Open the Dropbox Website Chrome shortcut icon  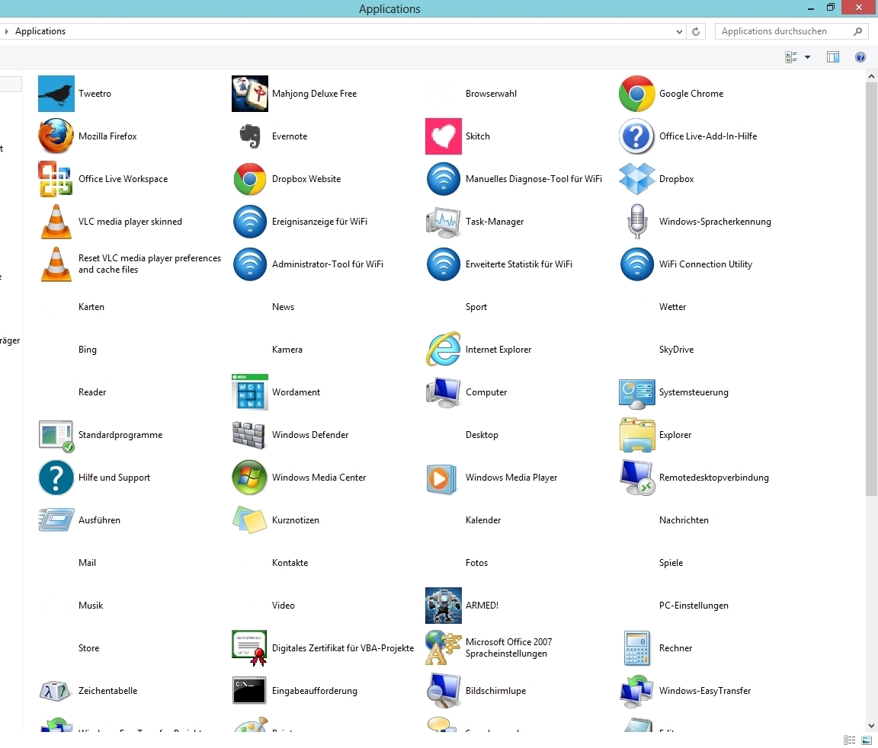[250, 179]
